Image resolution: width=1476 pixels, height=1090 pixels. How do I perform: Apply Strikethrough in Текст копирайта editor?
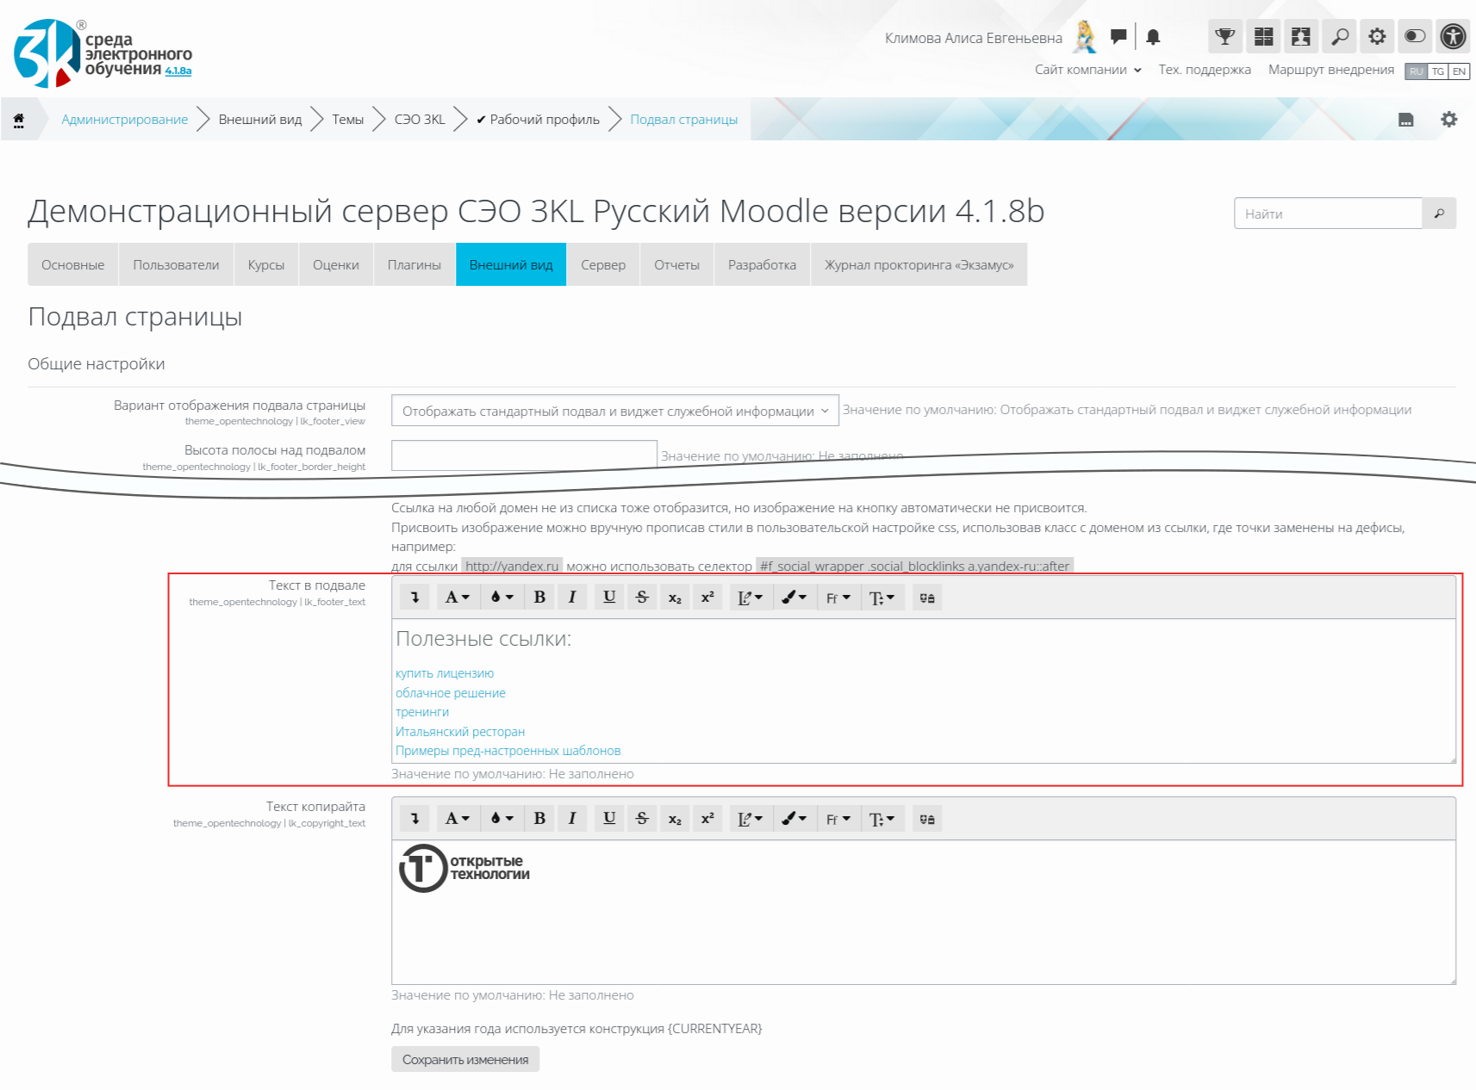pos(642,818)
